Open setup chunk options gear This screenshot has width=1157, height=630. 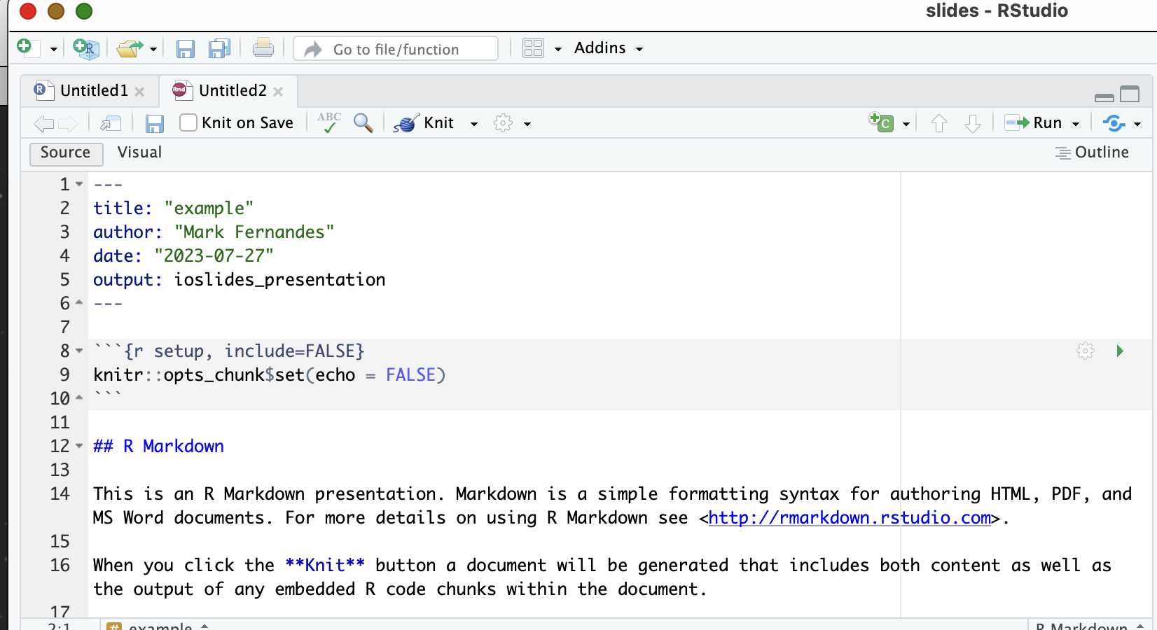coord(1086,351)
